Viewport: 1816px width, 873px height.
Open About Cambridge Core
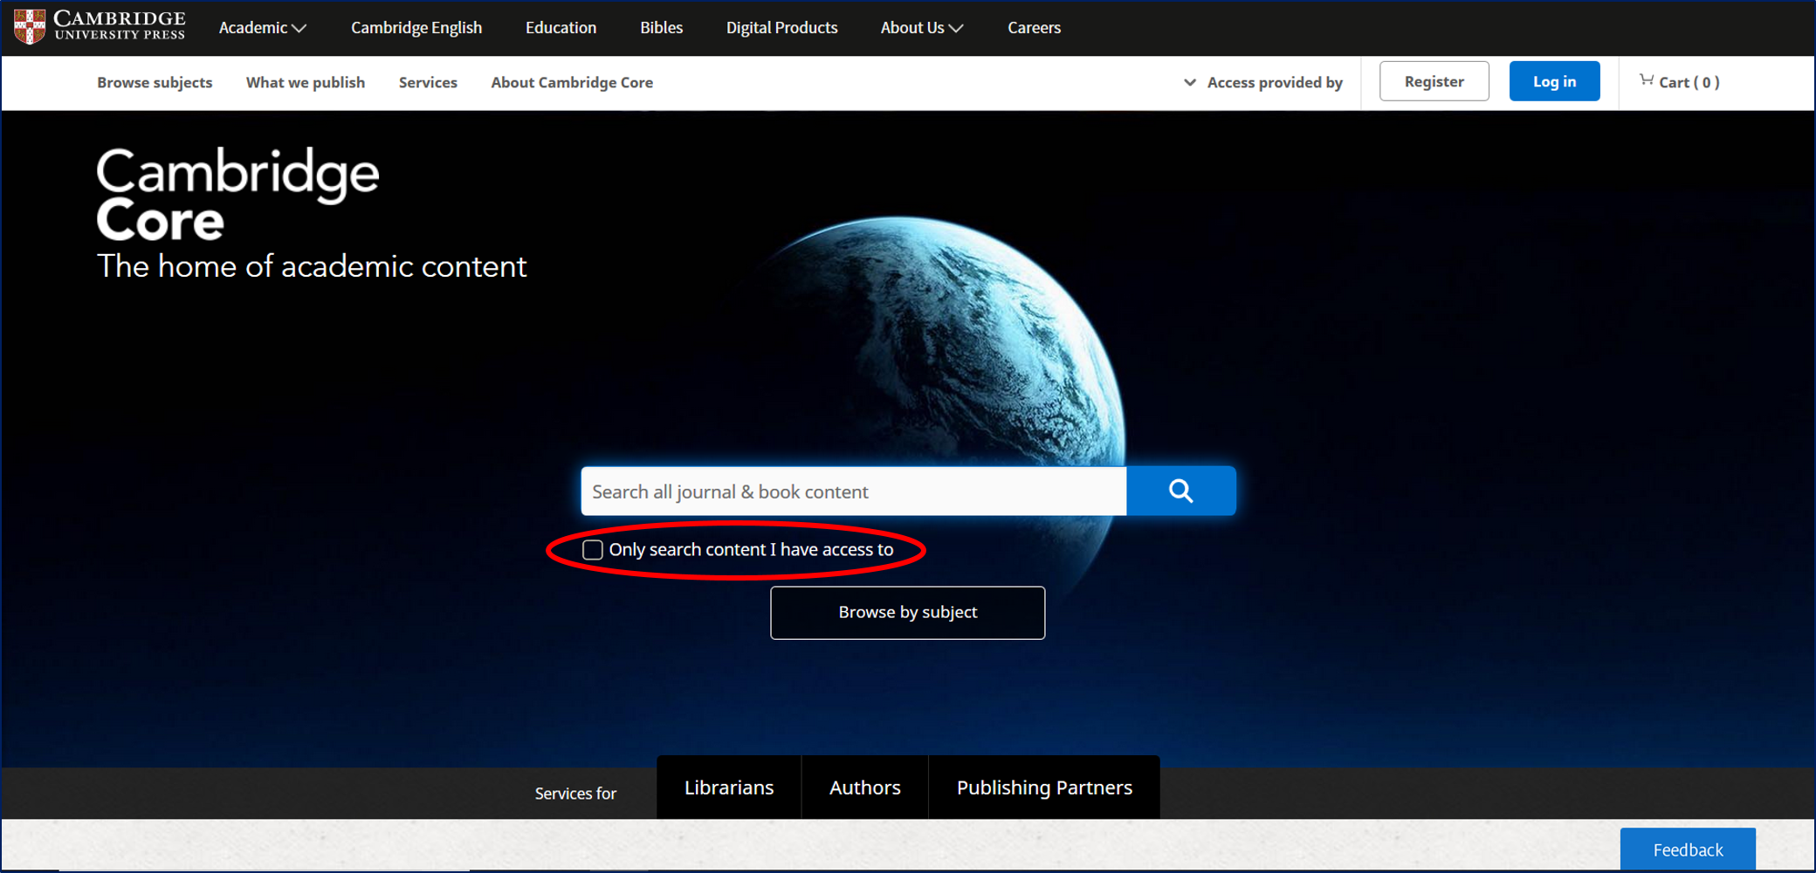[572, 82]
